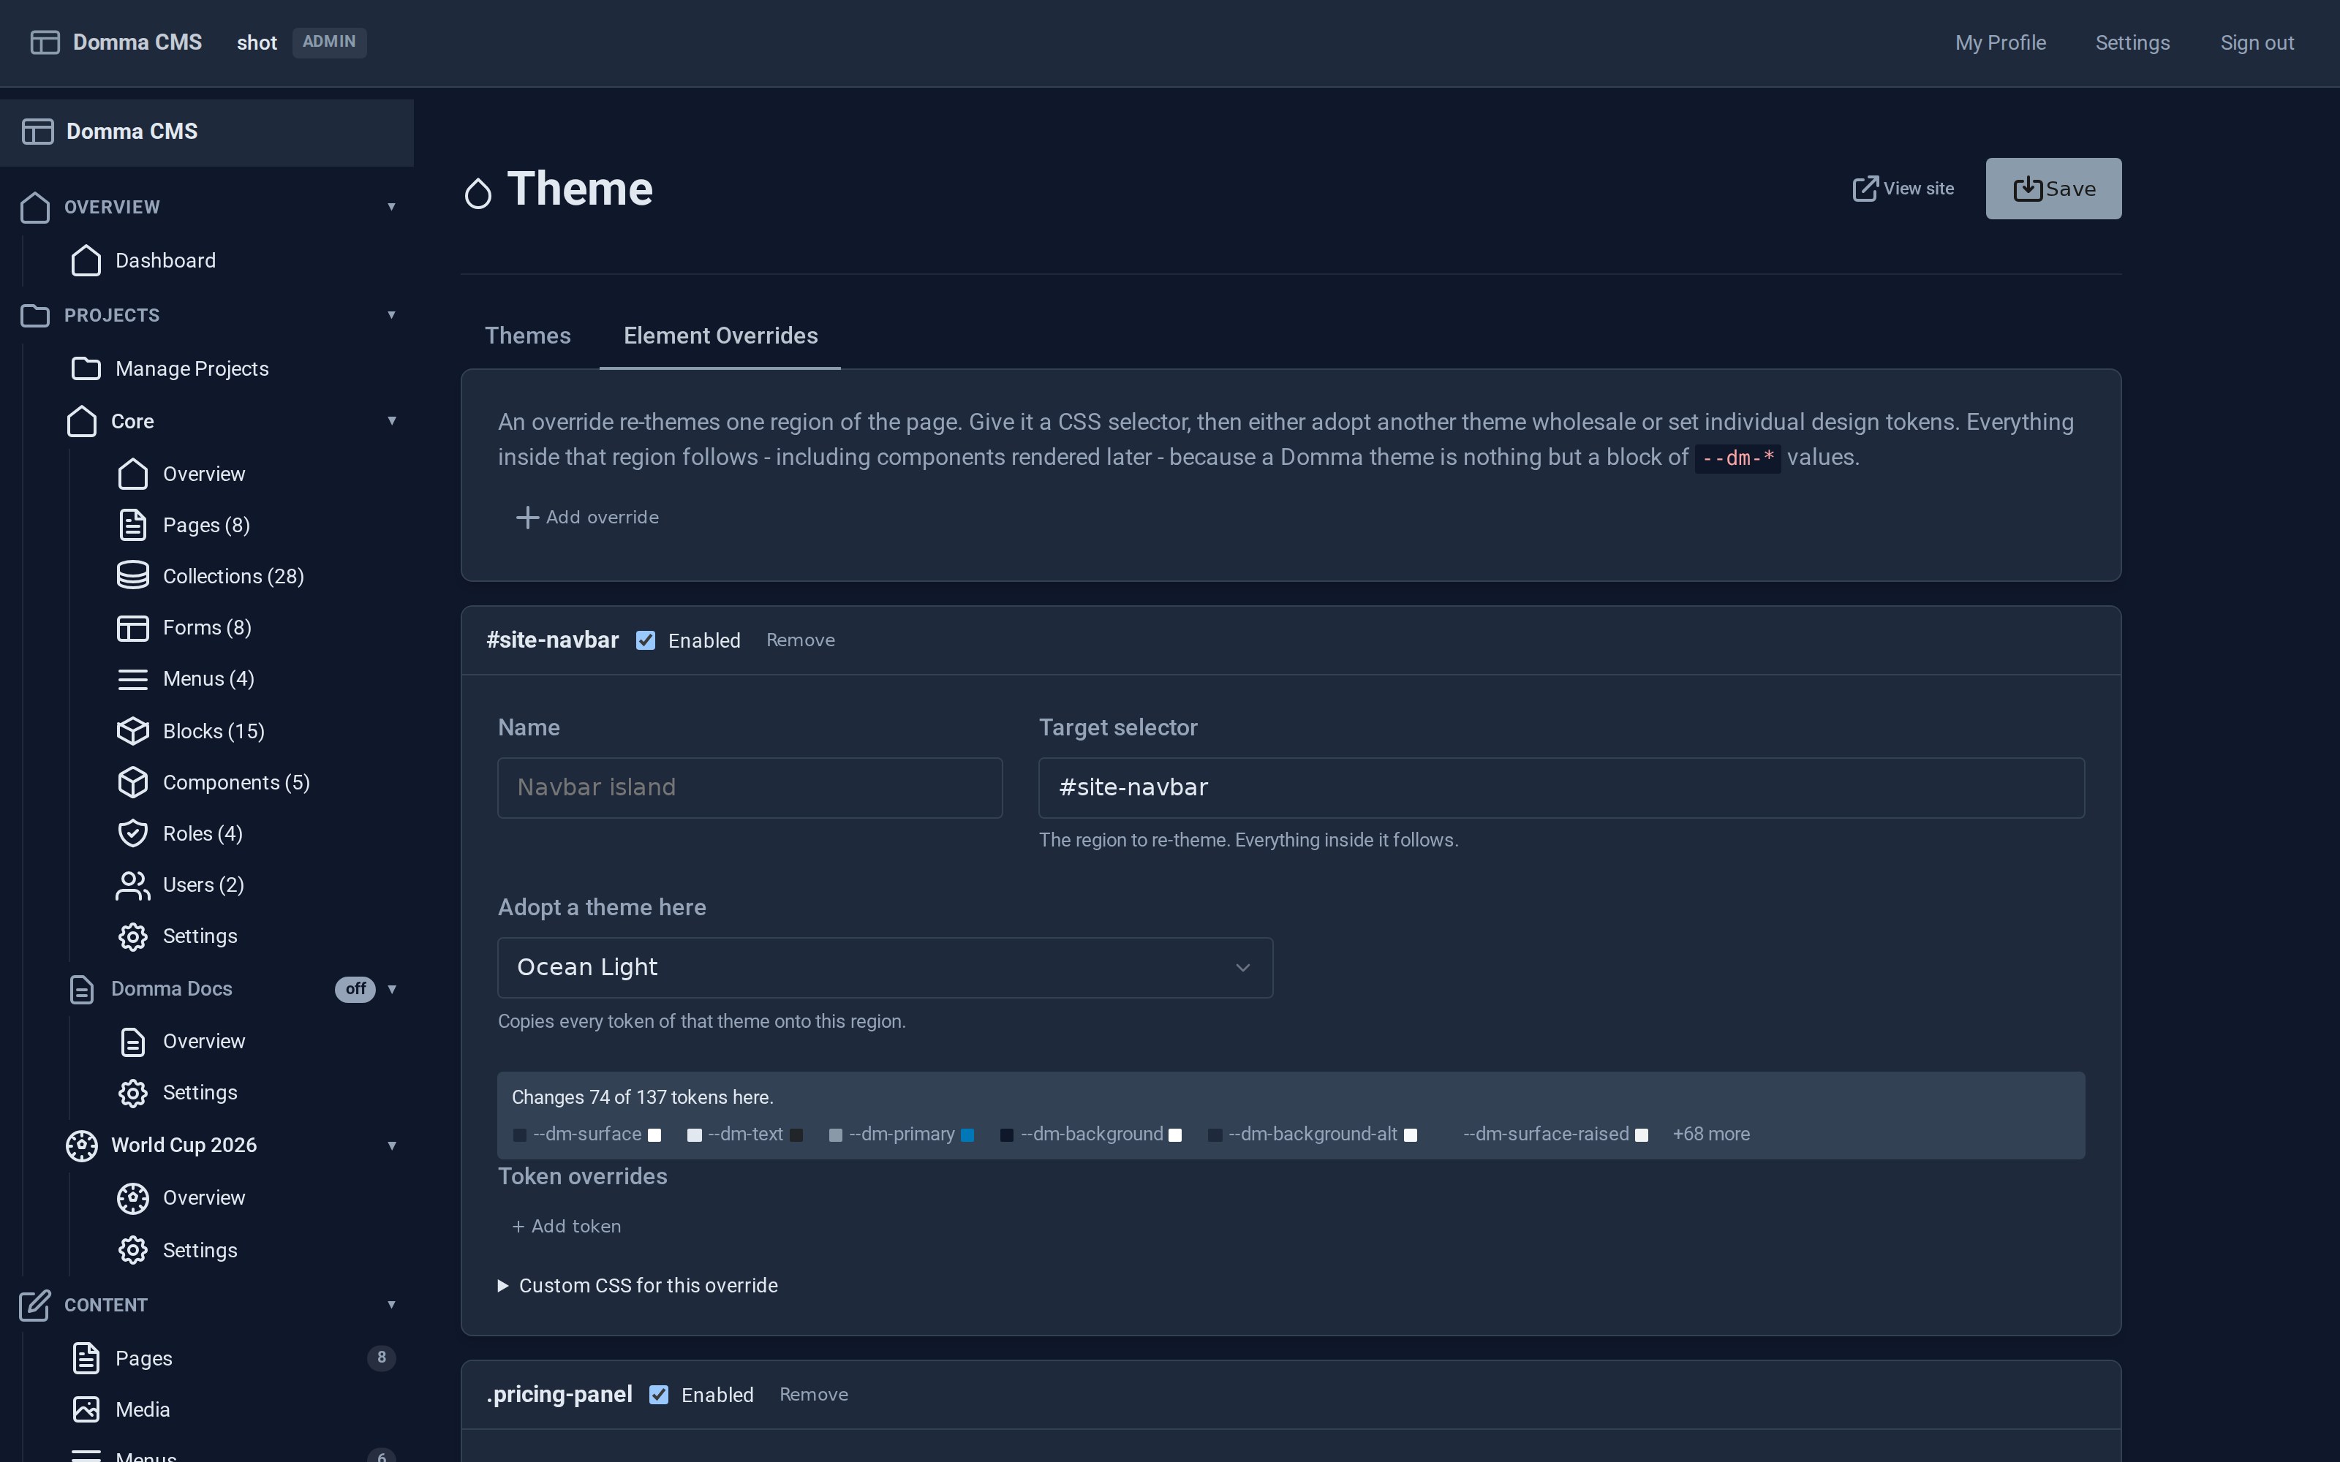Click the --dm-background-alt token label

tap(1312, 1135)
